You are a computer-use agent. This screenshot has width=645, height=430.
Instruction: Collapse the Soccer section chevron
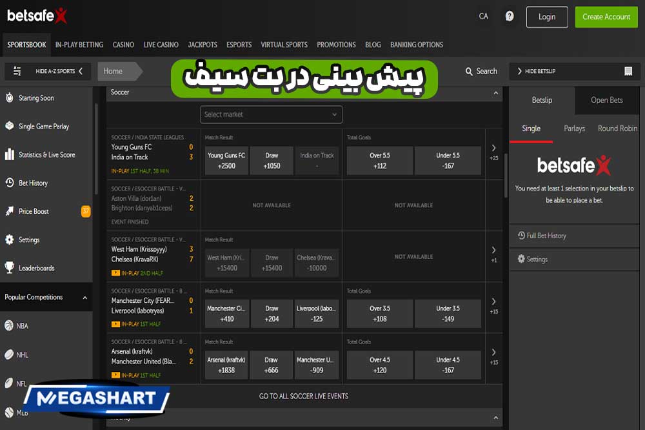coord(496,92)
